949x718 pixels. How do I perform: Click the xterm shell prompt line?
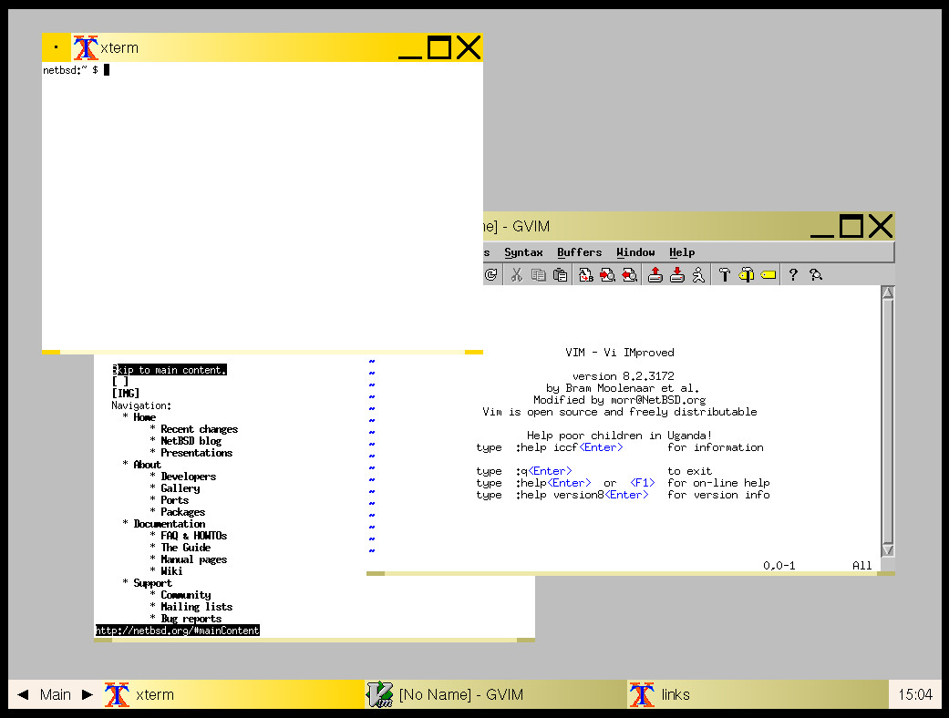pyautogui.click(x=77, y=70)
